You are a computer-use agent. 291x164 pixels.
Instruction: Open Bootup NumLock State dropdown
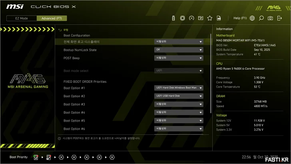point(179,50)
